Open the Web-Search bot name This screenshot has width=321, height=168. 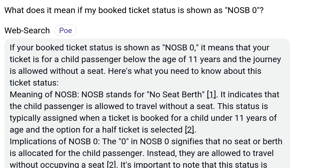tap(27, 31)
